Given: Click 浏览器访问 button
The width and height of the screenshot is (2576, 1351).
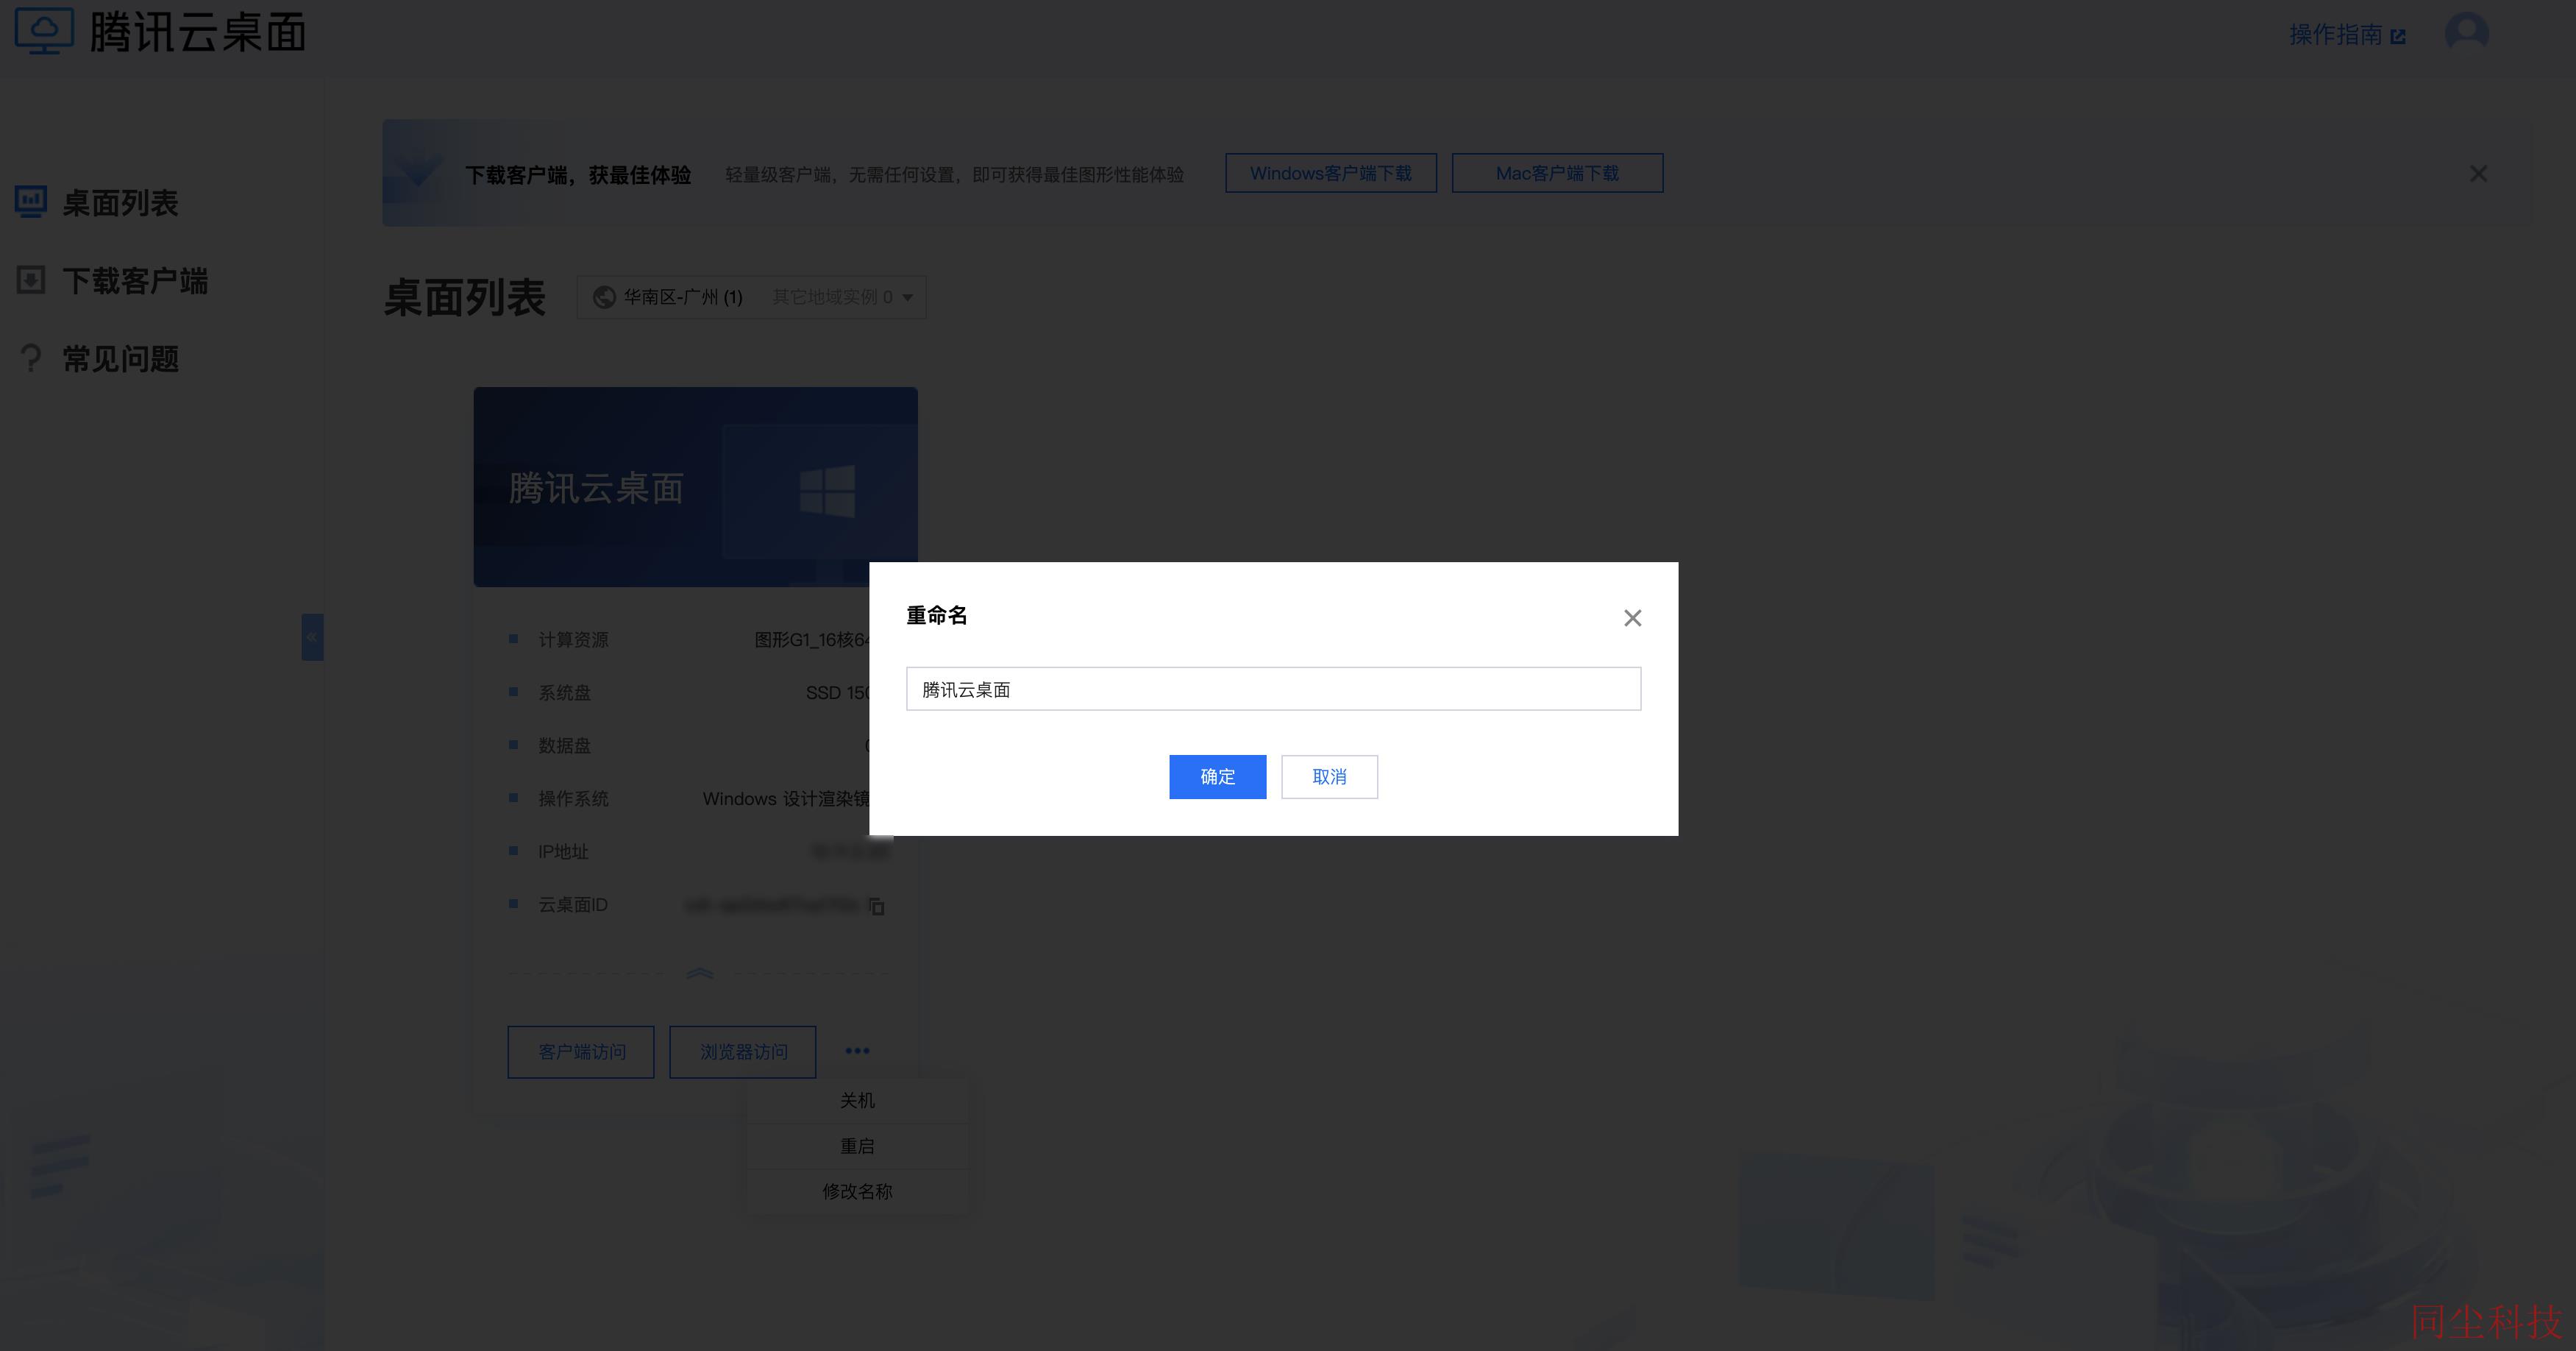Looking at the screenshot, I should 743,1052.
